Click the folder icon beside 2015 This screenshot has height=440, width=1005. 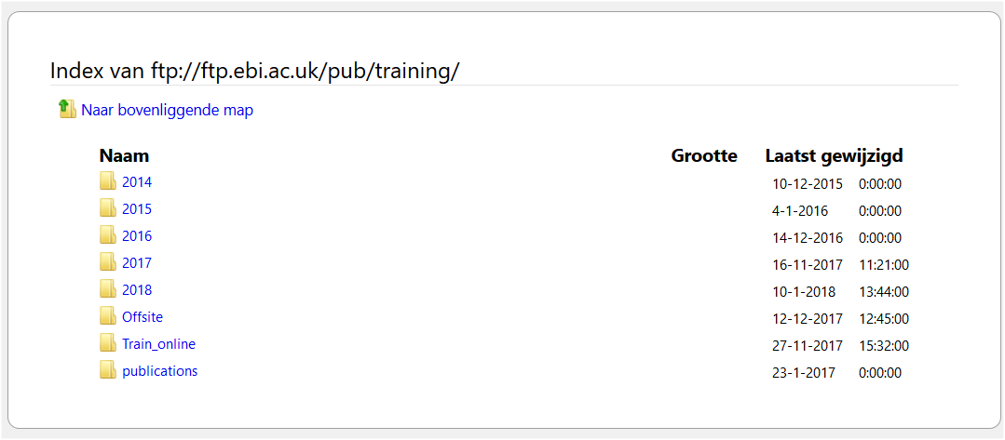pos(108,208)
